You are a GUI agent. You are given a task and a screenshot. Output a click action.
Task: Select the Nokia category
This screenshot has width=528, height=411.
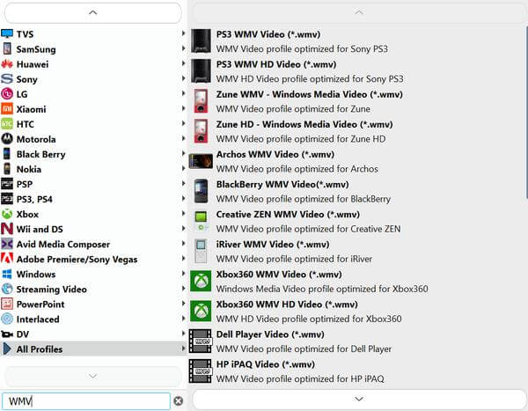click(x=93, y=169)
